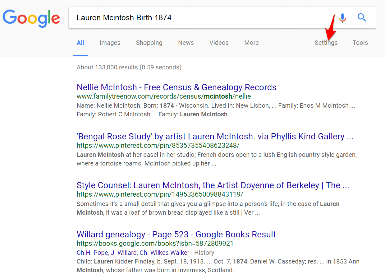The height and width of the screenshot is (280, 385).
Task: Click the 'at her easel in her studio' snippet
Action: click(217, 159)
